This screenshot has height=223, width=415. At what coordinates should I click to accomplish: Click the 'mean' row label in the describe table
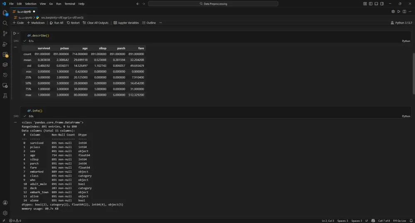[27, 60]
